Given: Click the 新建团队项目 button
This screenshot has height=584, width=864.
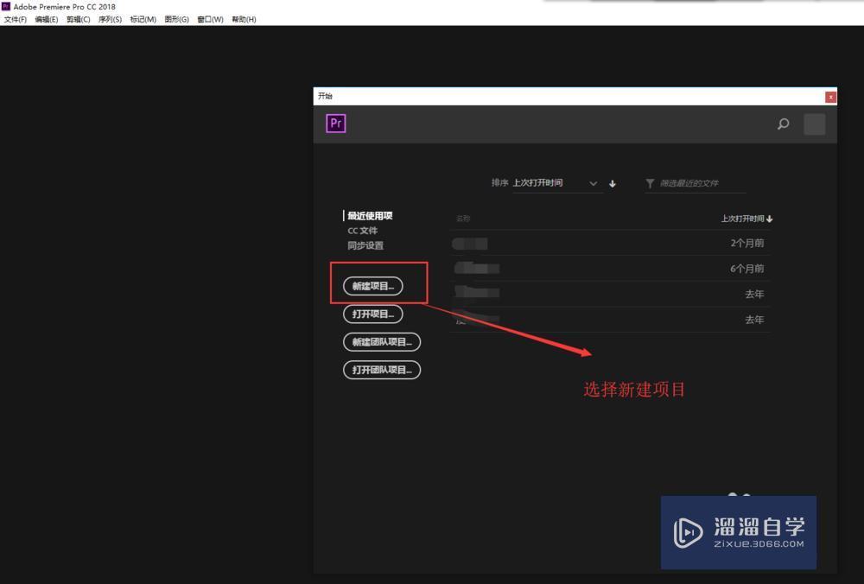Looking at the screenshot, I should (382, 342).
